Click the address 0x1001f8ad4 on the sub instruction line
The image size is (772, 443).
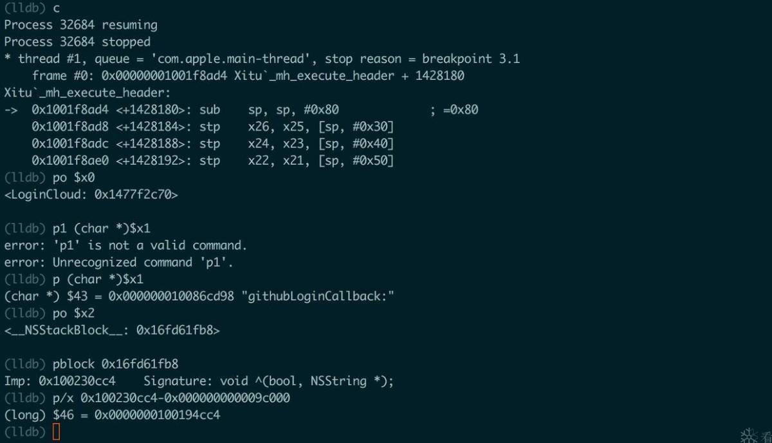click(70, 109)
